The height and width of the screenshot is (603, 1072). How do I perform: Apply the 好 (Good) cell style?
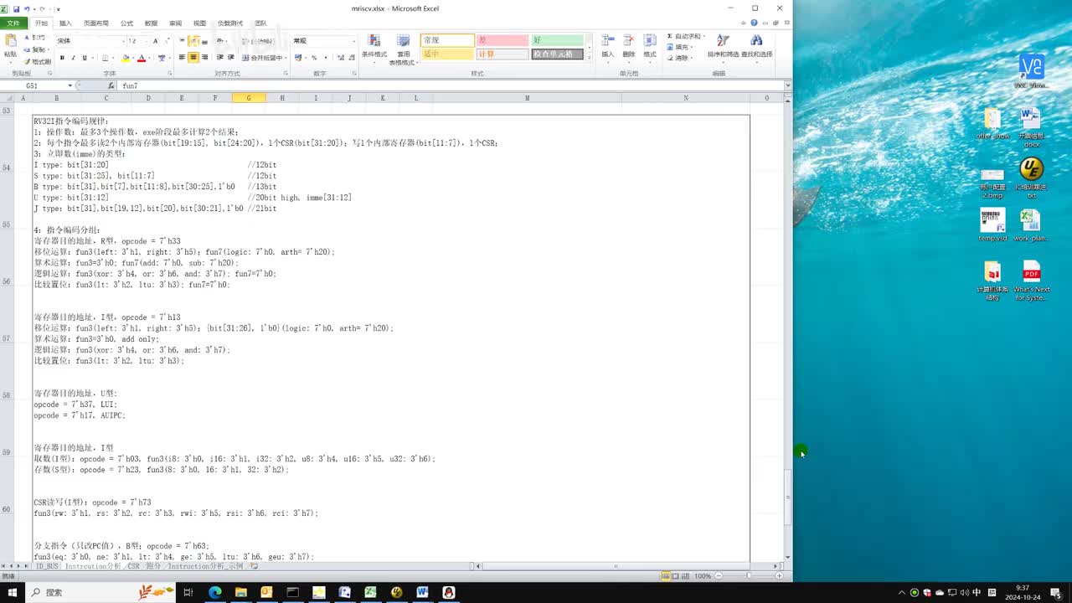[558, 40]
